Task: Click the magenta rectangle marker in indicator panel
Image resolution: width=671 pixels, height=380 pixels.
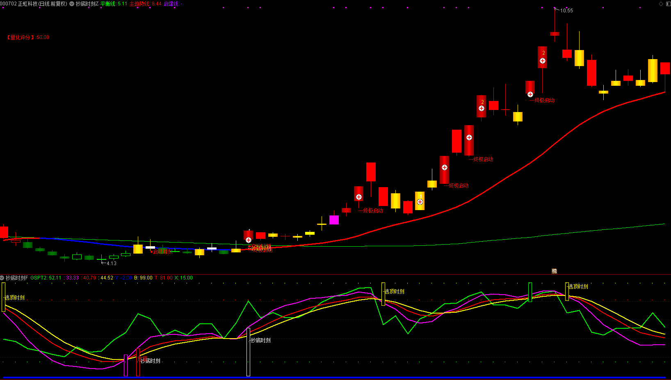Action: point(126,366)
